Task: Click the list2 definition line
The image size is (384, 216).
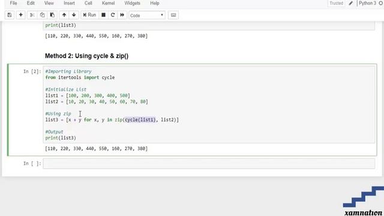Action: point(97,101)
